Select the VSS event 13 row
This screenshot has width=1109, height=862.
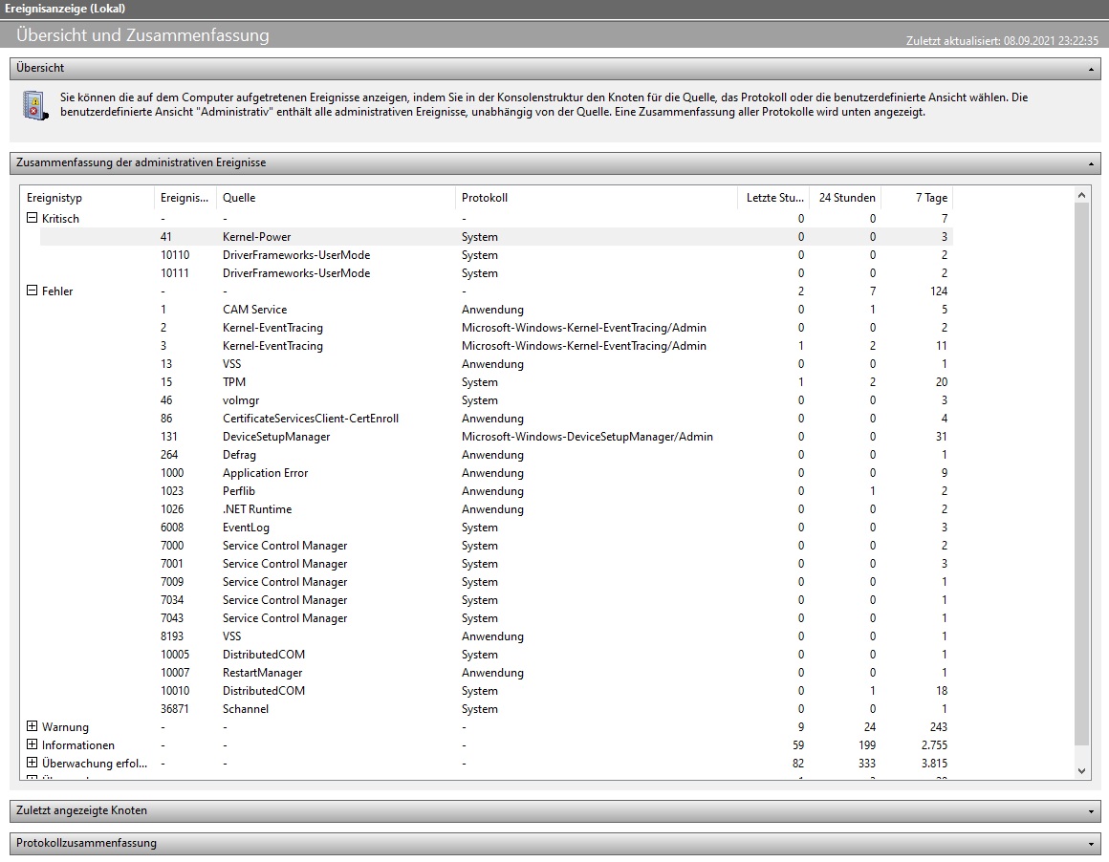pos(496,363)
